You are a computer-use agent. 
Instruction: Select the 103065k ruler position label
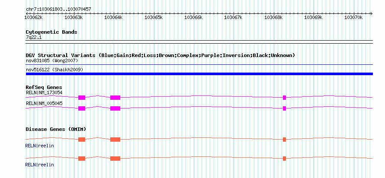tap(154, 17)
